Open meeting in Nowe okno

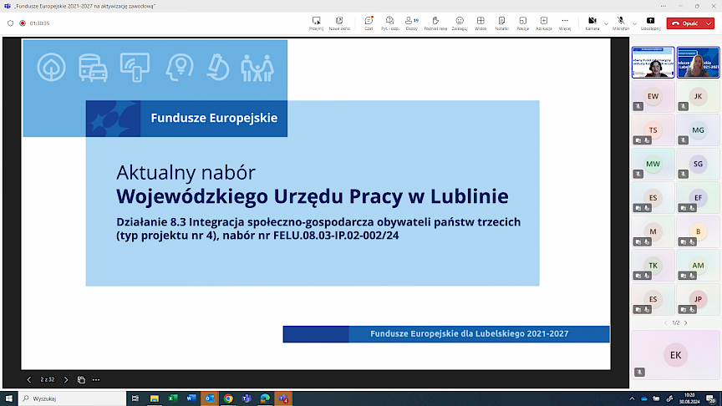click(x=339, y=23)
